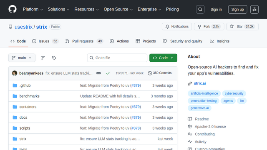Switch to Security and quality tab
The height and width of the screenshot is (150, 267).
(183, 41)
